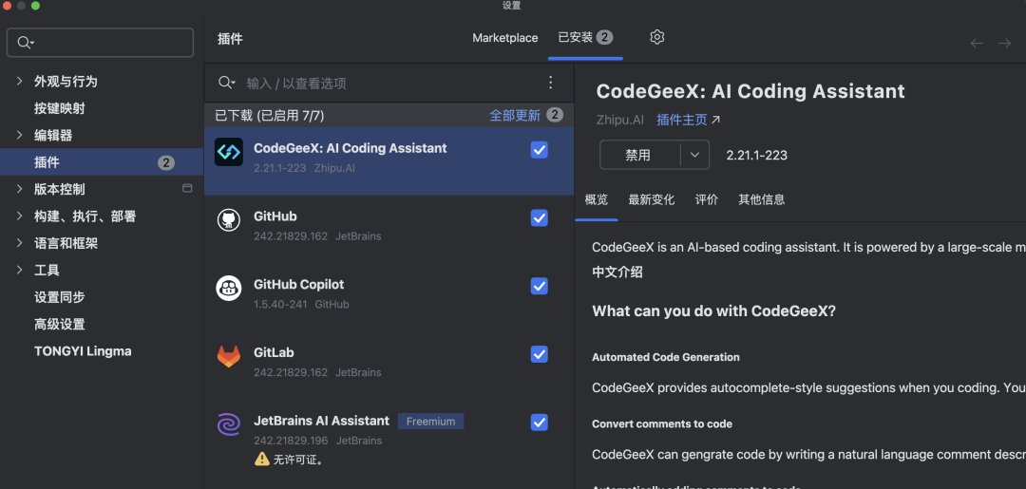Click the warning icon beside 无许可证

click(262, 459)
